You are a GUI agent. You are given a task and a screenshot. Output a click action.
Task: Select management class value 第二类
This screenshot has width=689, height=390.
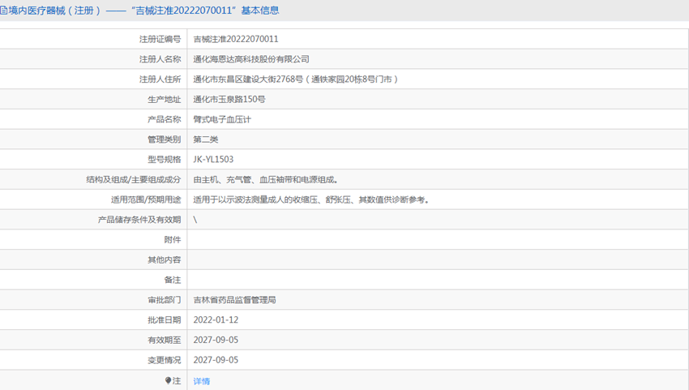point(206,139)
